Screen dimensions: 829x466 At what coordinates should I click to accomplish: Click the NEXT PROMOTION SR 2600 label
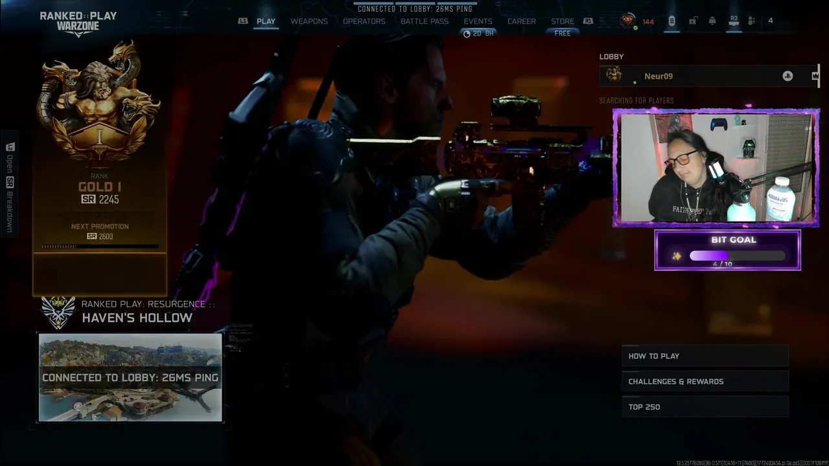click(100, 231)
